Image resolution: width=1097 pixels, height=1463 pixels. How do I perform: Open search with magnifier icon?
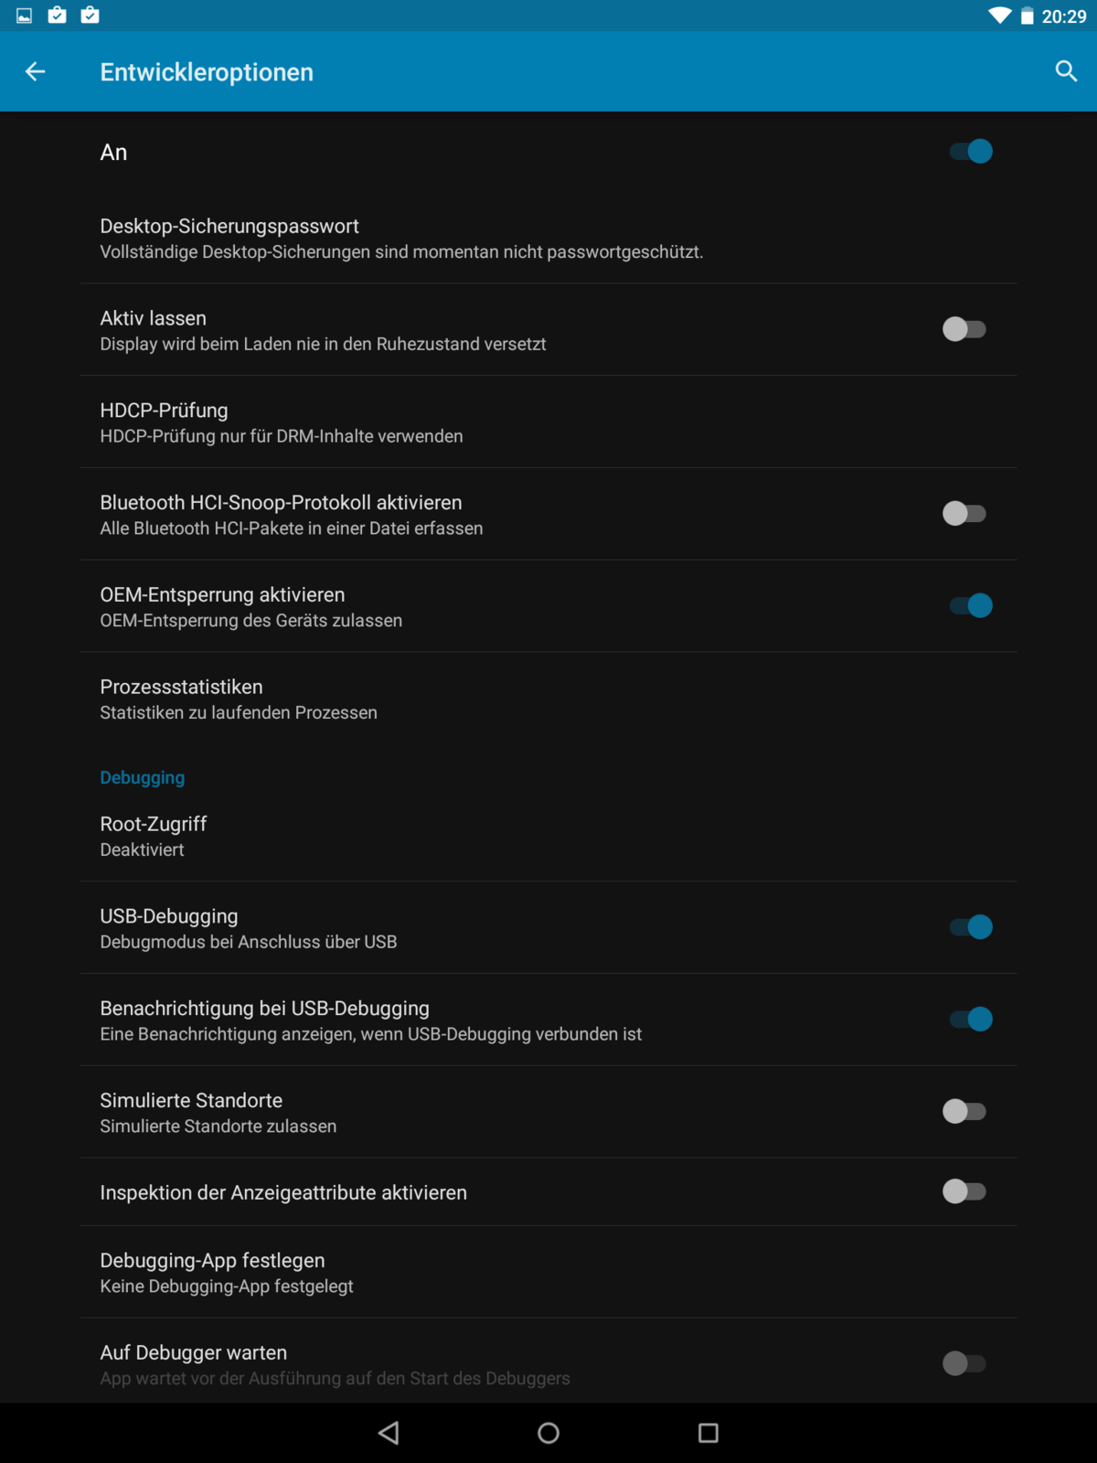pos(1066,71)
